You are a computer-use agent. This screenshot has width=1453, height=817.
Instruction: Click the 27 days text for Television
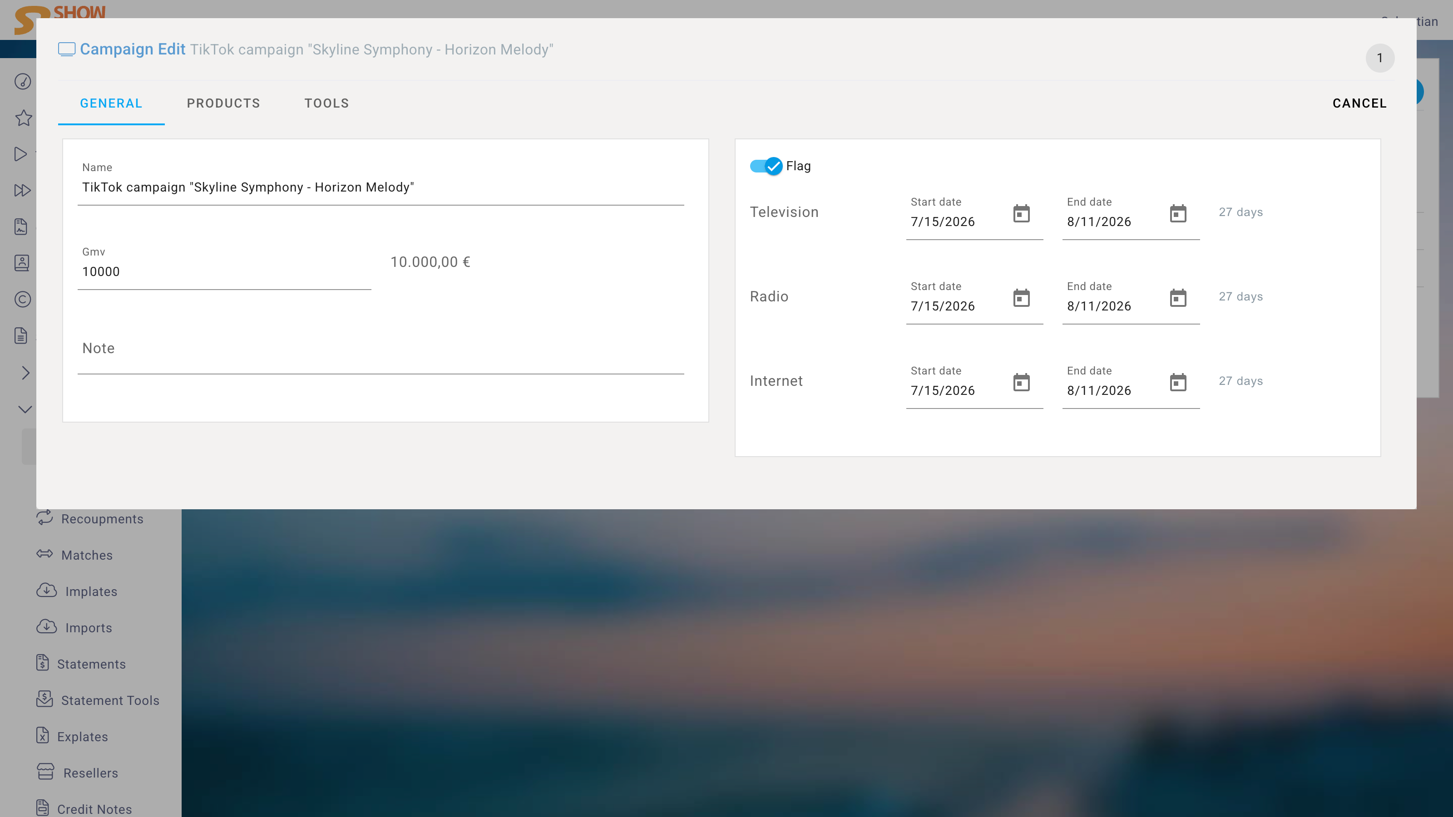click(1240, 212)
